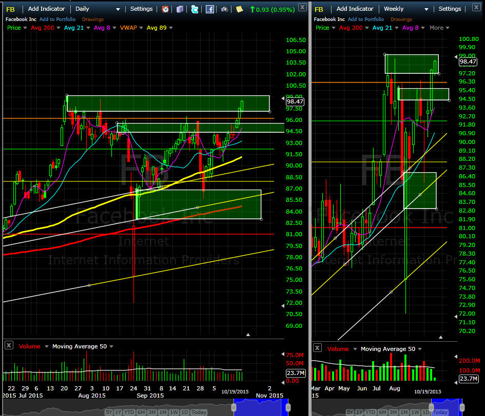This screenshot has width=485, height=416.
Task: Close the daily chart volume panel X
Action: (9, 345)
